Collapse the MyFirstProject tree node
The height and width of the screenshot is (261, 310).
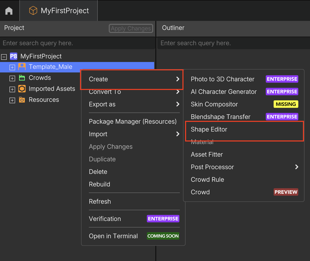[x=4, y=57]
